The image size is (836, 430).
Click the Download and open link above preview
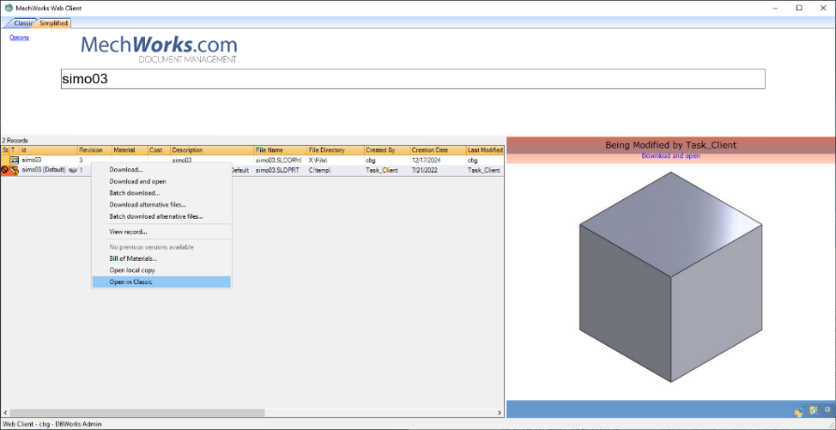[x=670, y=156]
